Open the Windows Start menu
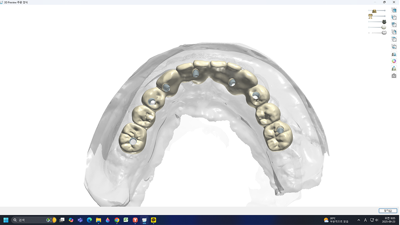400x225 pixels. tap(6, 220)
